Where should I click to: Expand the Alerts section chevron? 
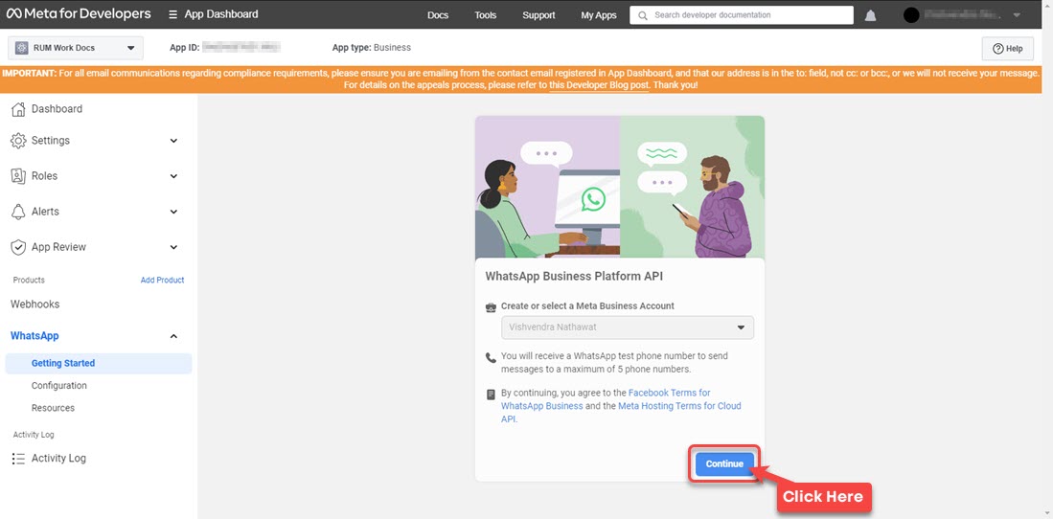coord(174,212)
